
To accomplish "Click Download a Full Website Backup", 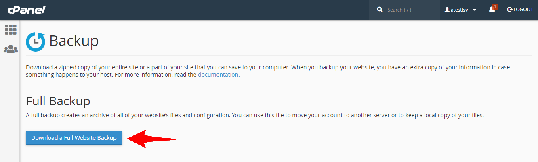I will pyautogui.click(x=74, y=138).
